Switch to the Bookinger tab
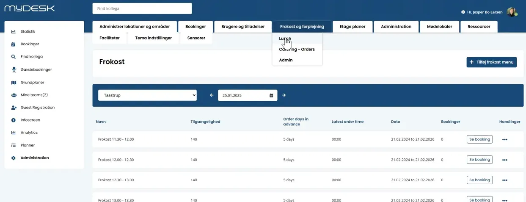 coord(196,27)
